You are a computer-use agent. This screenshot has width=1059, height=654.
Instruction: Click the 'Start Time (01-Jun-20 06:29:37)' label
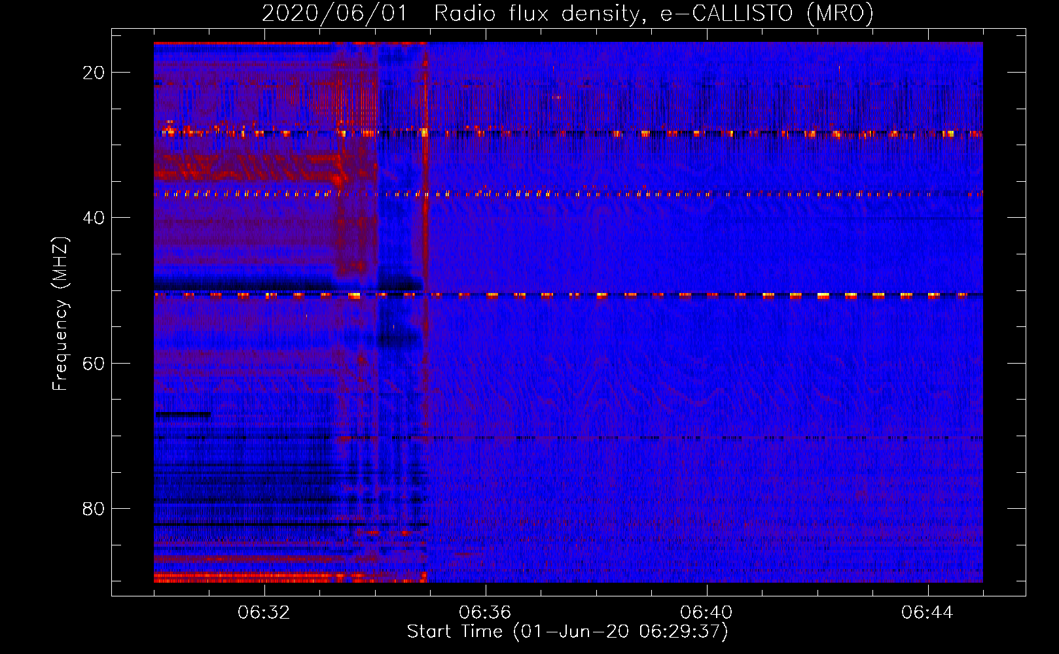tap(567, 632)
